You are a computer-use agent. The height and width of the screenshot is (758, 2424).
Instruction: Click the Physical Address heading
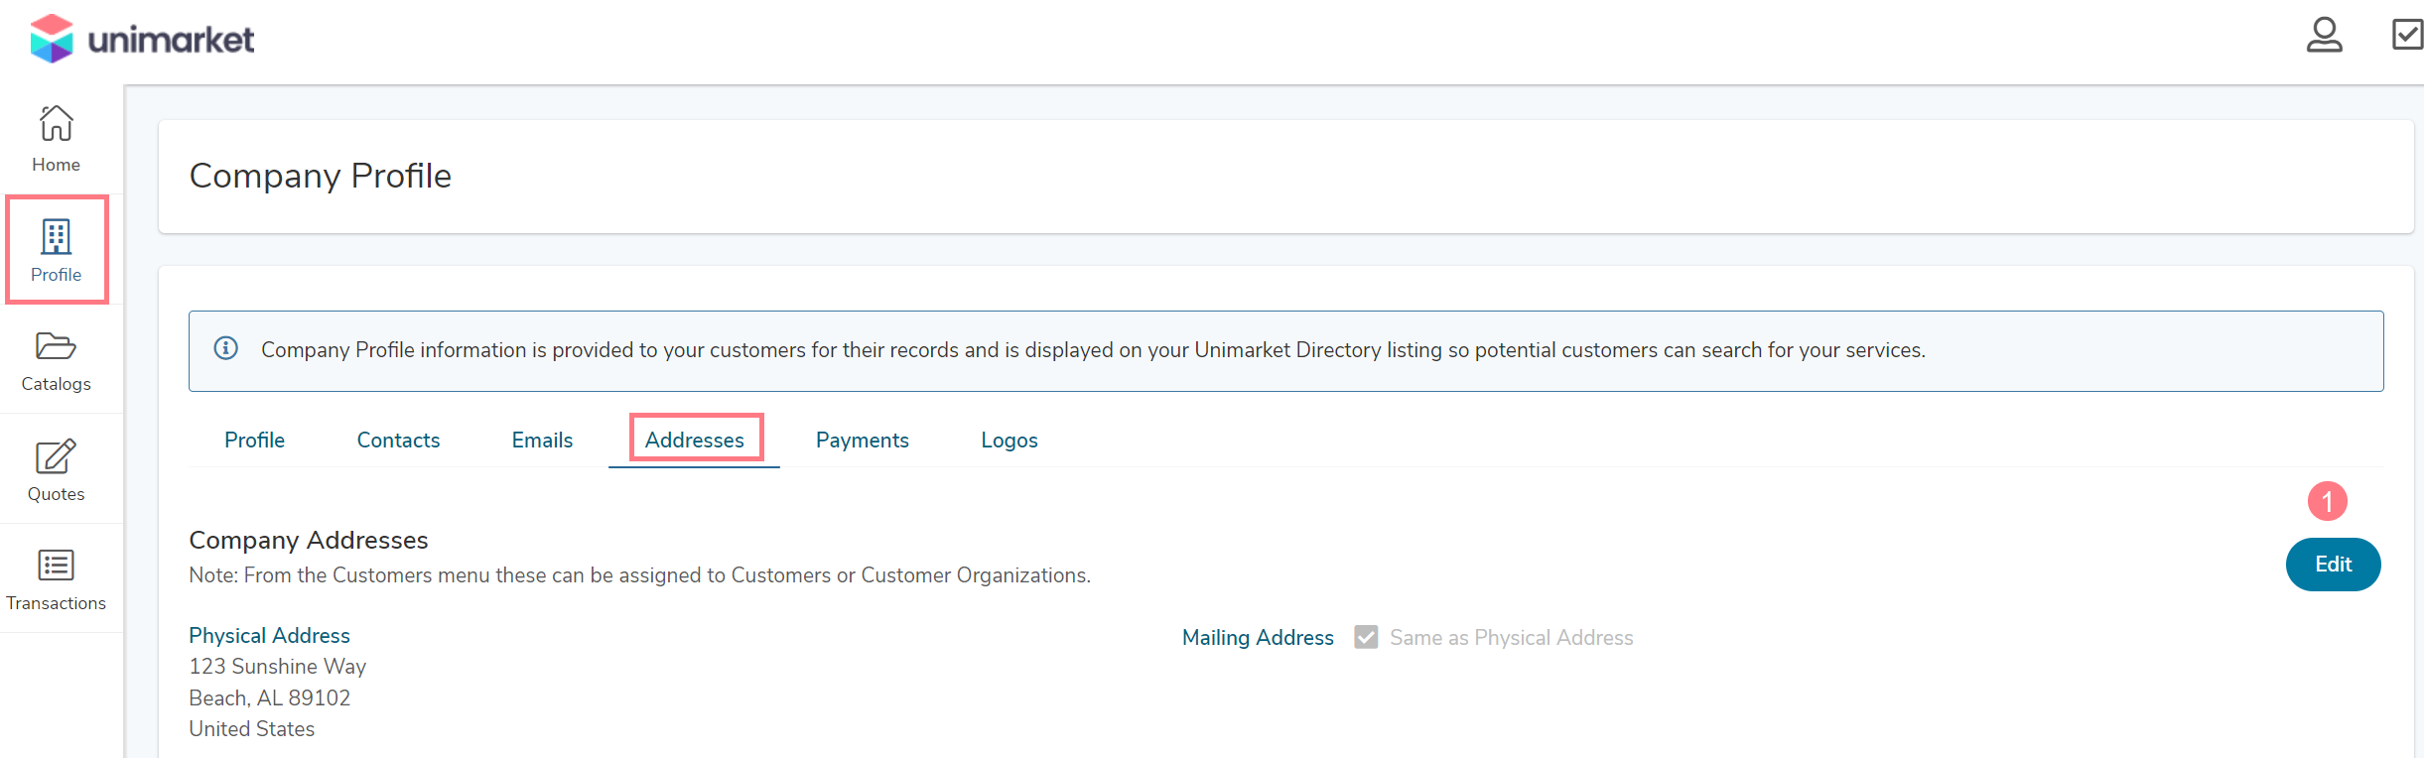point(269,635)
